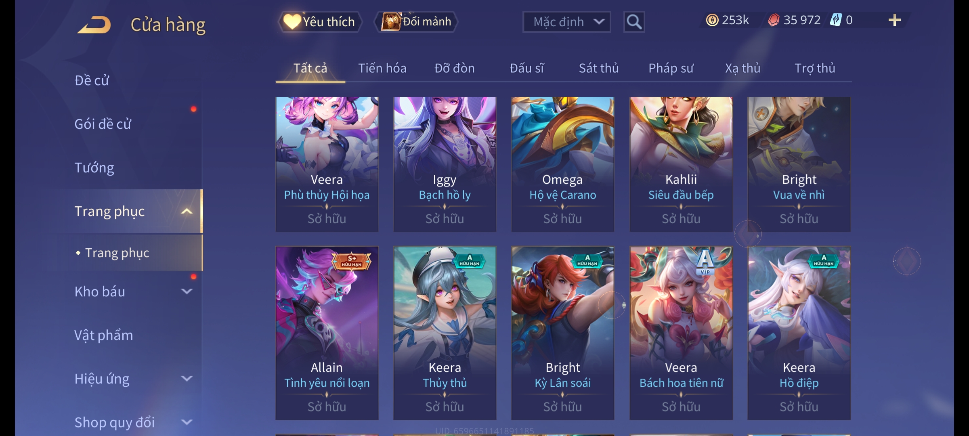Open Gói đề cử in sidebar
969x436 pixels.
coord(103,124)
